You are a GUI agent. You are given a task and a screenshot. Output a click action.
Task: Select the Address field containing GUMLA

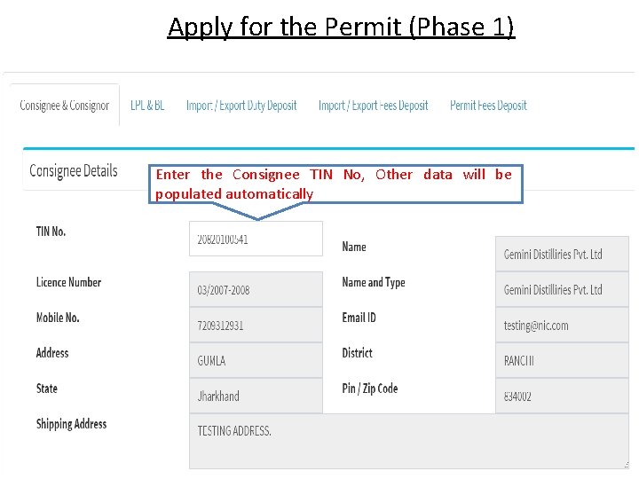click(x=256, y=360)
